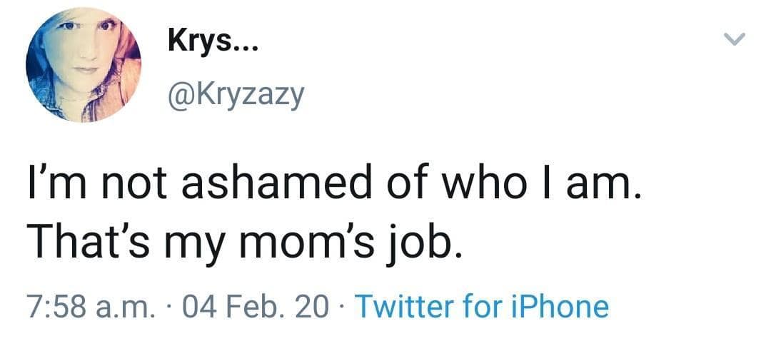Open the "Twitter for iPhone" source link
This screenshot has height=346, width=771.
tap(482, 307)
